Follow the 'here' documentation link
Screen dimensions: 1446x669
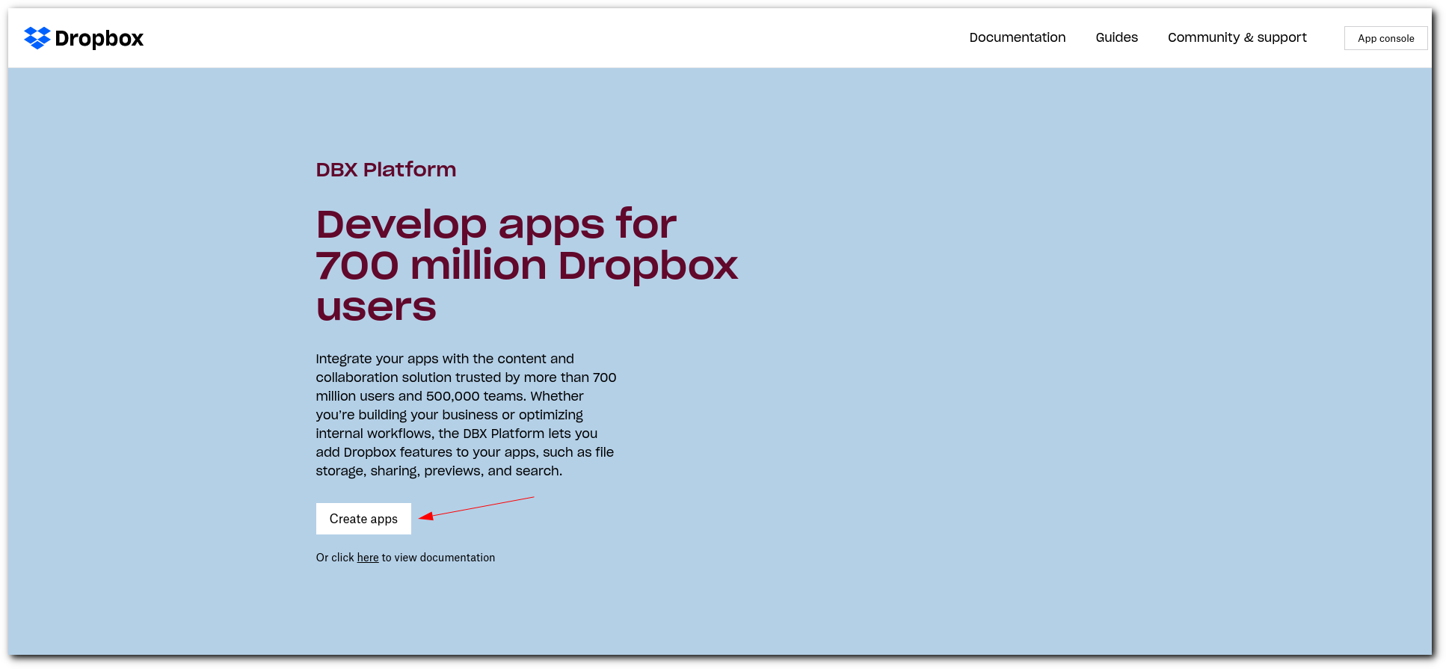tap(368, 558)
